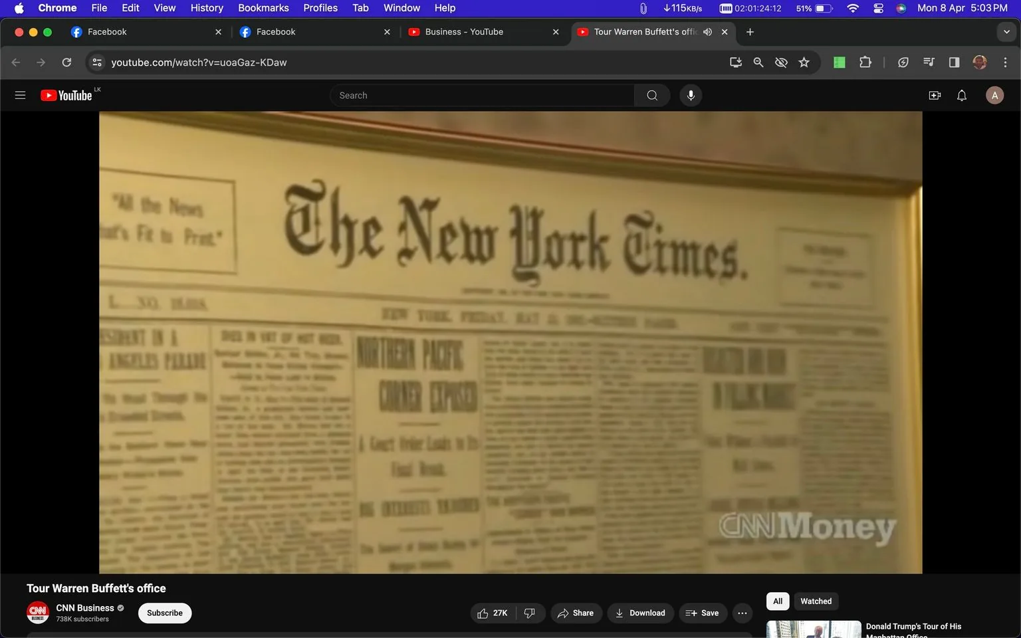1021x638 pixels.
Task: Enable the Watched filter chip
Action: 815,601
